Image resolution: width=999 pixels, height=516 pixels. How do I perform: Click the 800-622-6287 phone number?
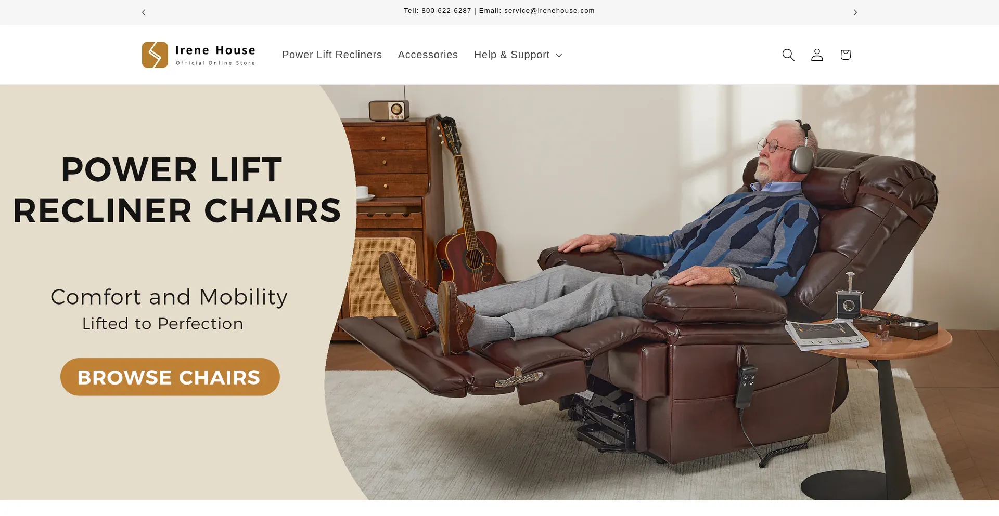(446, 11)
